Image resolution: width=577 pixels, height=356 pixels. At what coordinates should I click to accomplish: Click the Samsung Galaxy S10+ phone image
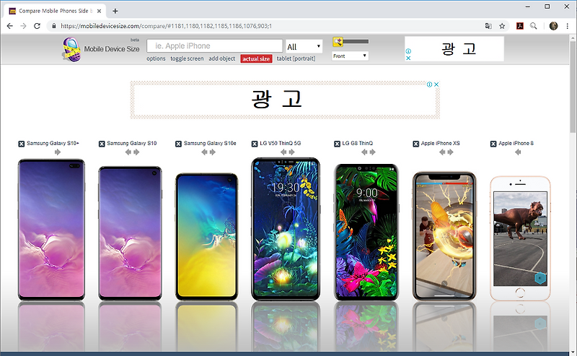coord(51,230)
